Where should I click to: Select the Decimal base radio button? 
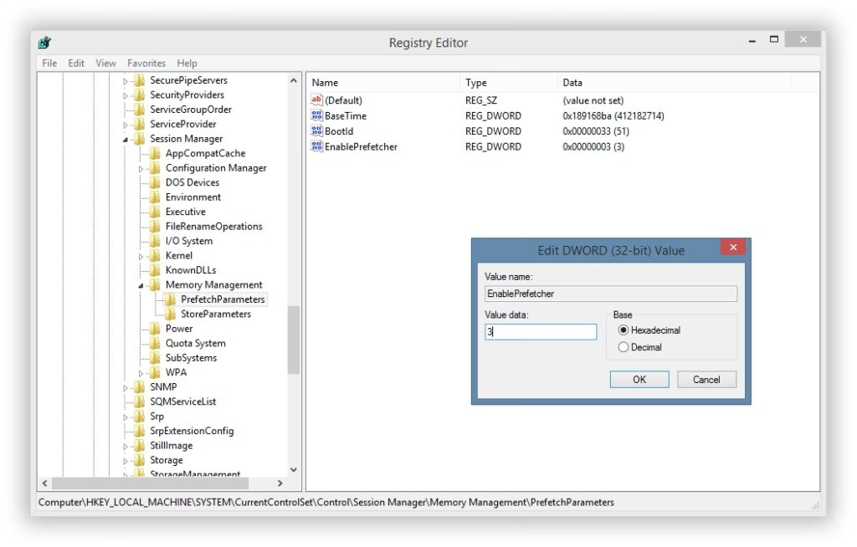tap(623, 347)
